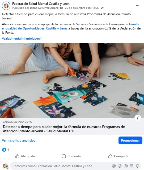Open Ver insights y anuncios link
144x170 pixels.
click(x=19, y=141)
